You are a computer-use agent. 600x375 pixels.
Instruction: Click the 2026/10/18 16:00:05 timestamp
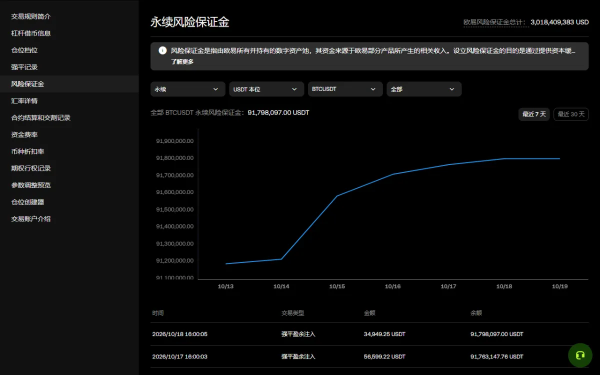180,334
